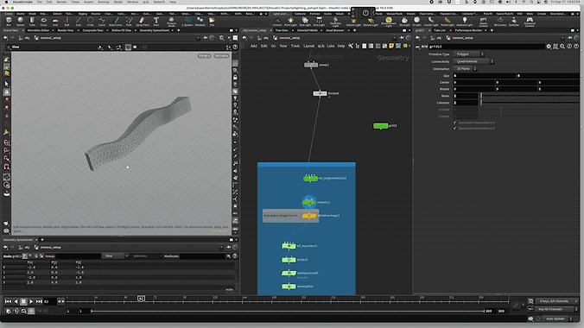Select the Sphere shelf tool
Image resolution: width=584 pixels, height=328 pixels.
point(20,22)
